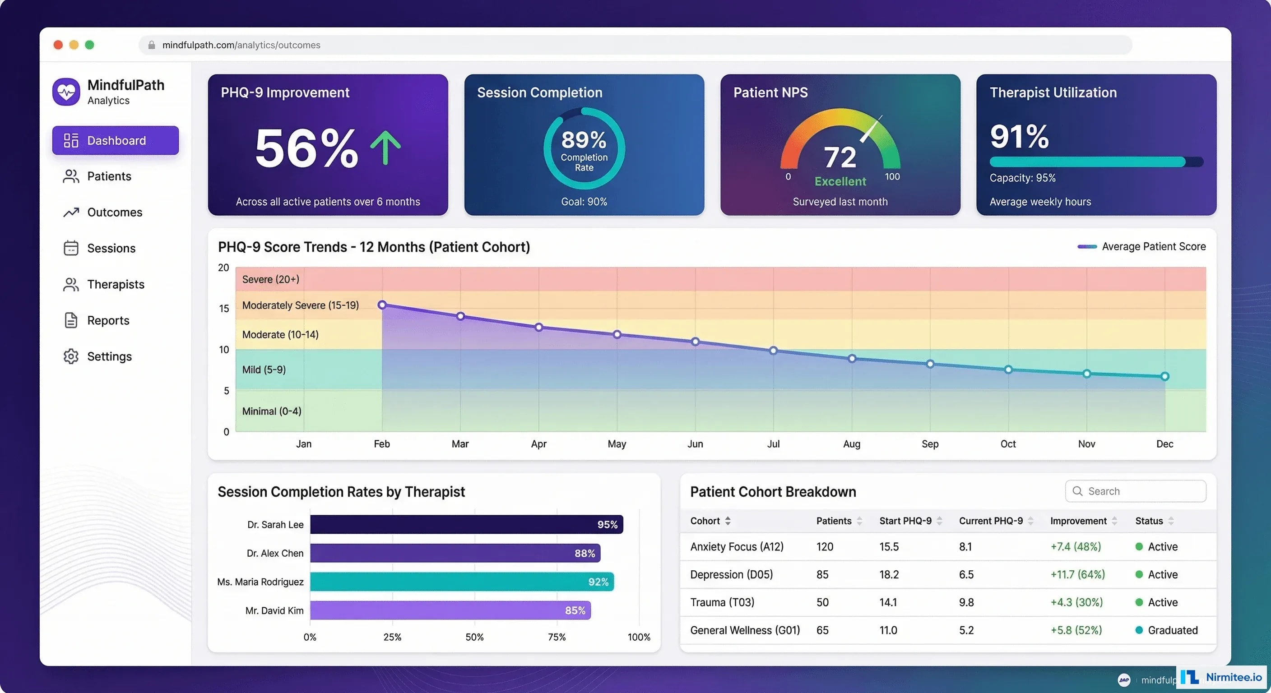
Task: Click the Graduated status of General Wellness
Action: tap(1166, 630)
